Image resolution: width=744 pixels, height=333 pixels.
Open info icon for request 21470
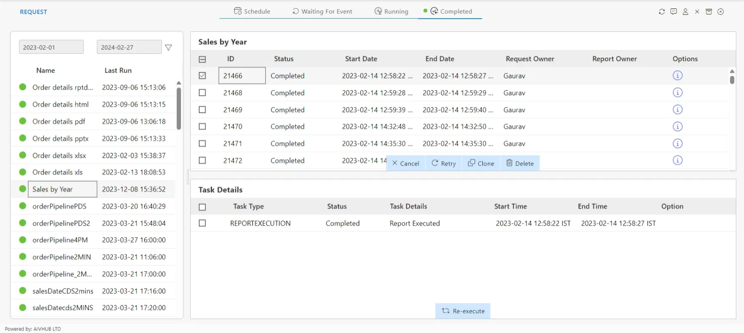click(677, 127)
